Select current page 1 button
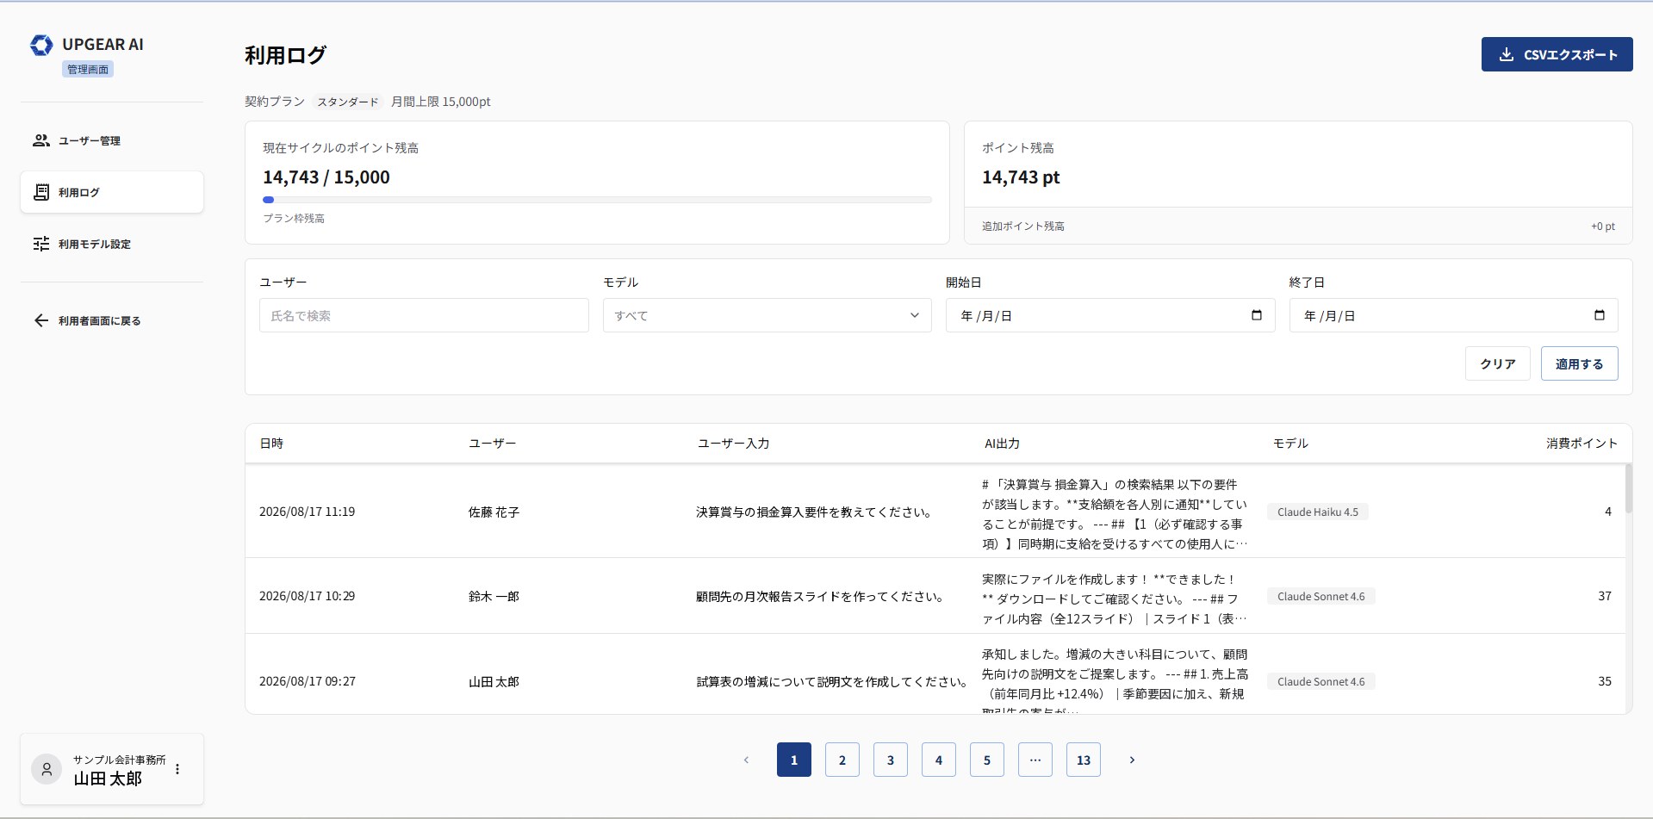Viewport: 1653px width, 819px height. (x=794, y=760)
